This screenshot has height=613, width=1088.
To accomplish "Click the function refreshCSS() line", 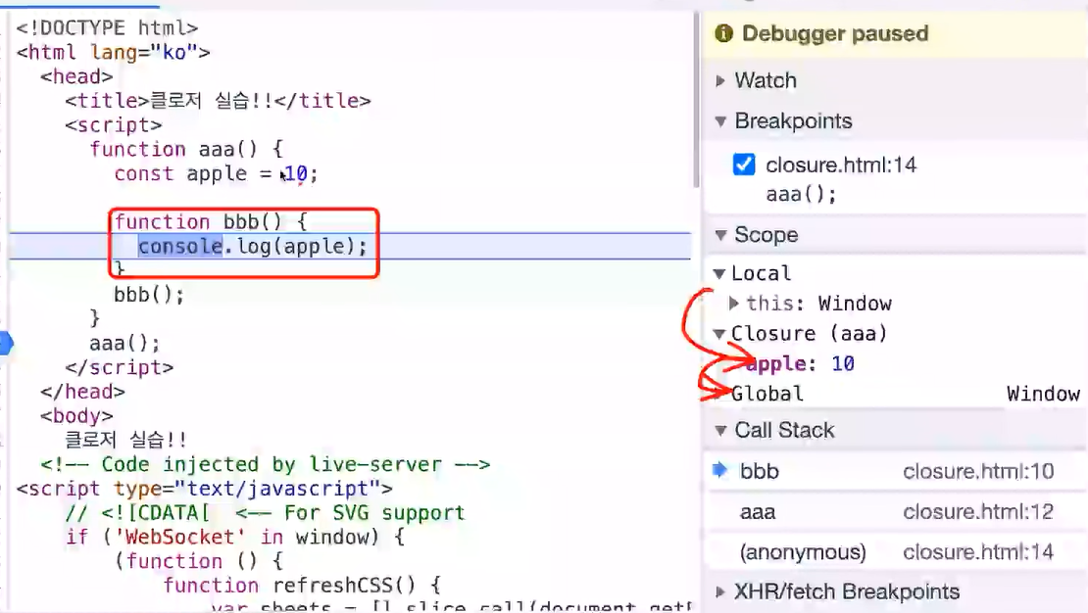I will [x=302, y=586].
